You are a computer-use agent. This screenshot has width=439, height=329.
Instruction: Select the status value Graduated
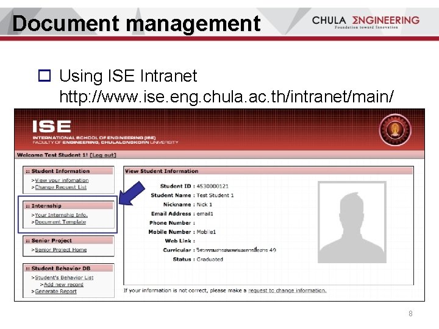210,260
